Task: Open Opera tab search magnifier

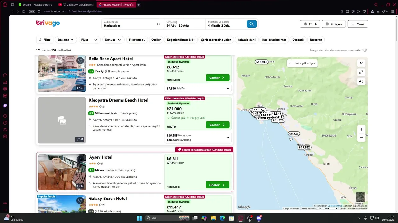Action: tap(376, 5)
